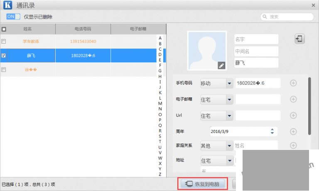
Task: Add another email with the plus icon
Action: click(293, 99)
